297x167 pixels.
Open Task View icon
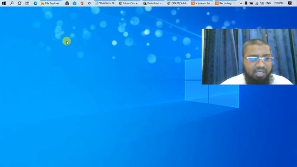(x=27, y=3)
